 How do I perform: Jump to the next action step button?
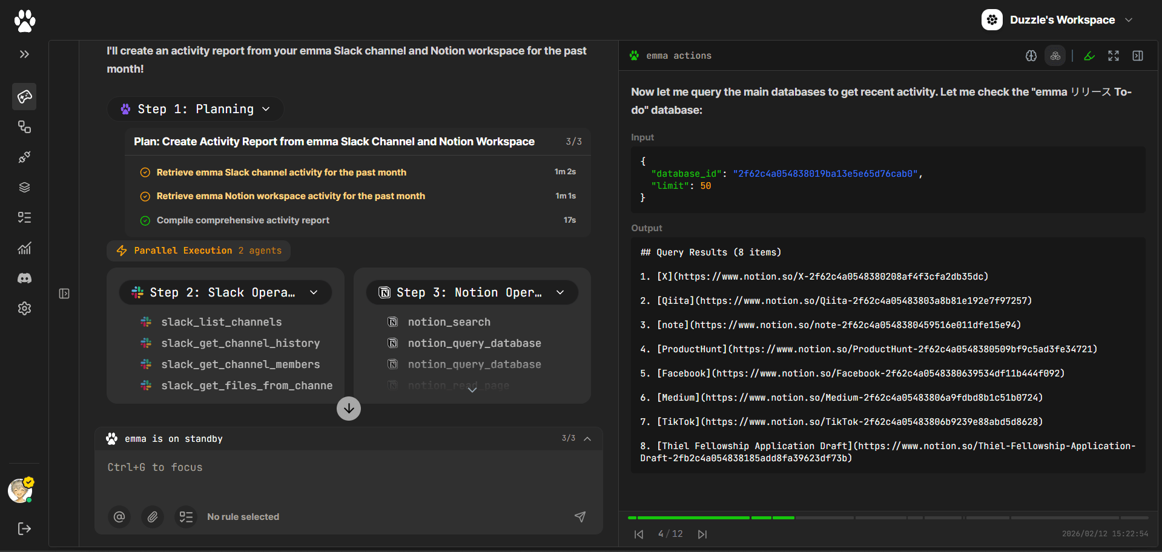(x=702, y=534)
